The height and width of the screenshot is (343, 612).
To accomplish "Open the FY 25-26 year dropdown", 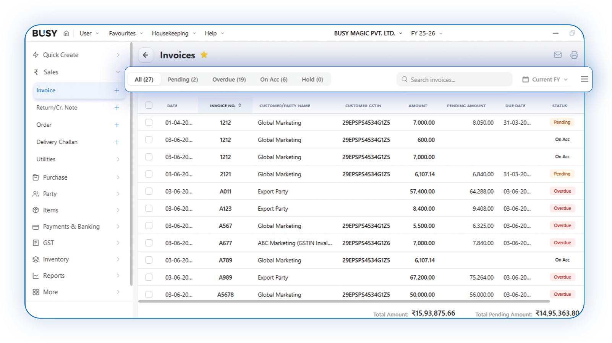I will coord(426,34).
